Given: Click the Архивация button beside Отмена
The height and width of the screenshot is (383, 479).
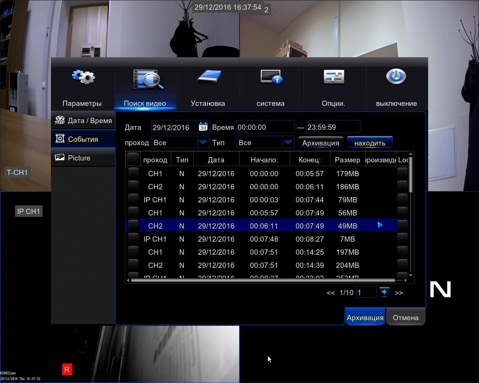Looking at the screenshot, I should [365, 318].
